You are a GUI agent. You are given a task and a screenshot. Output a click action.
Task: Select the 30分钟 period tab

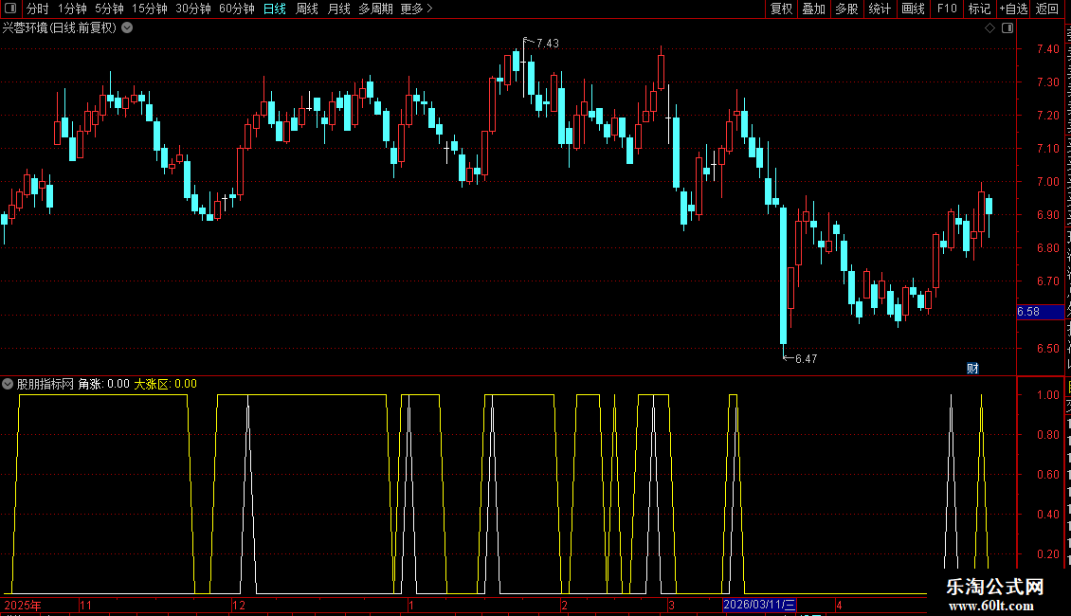[192, 9]
